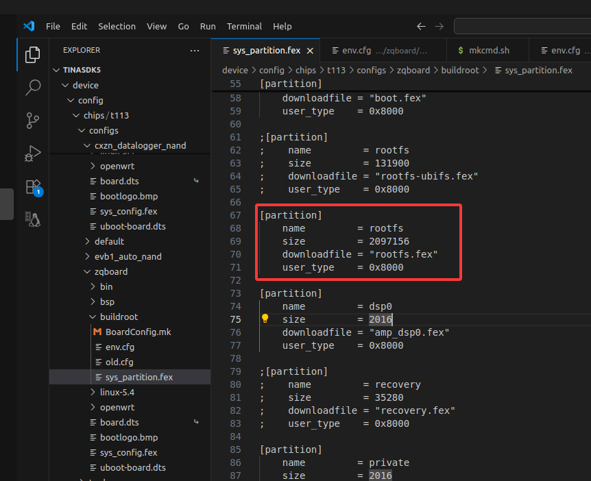Switch to the mkcmd.sh tab
591x481 pixels.
(489, 51)
